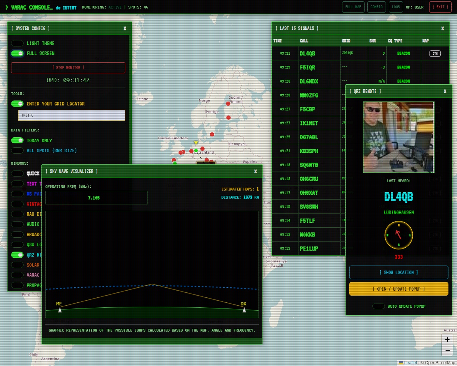Screen dimensions: 457x366
Task: Enable Auto Update Popup switch
Action: [378, 306]
